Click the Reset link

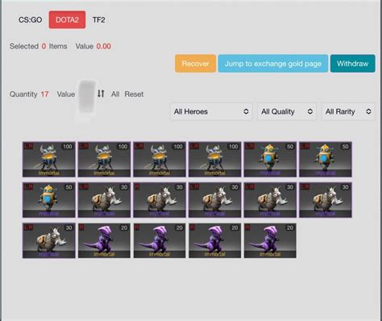[134, 94]
